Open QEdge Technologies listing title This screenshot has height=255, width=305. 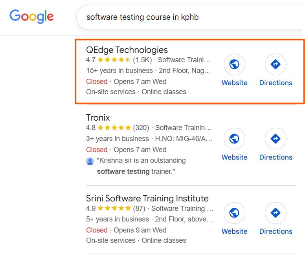[x=127, y=50]
